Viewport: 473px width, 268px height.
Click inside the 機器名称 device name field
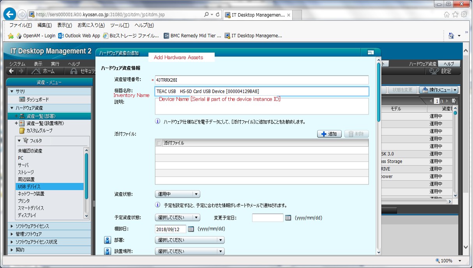(x=261, y=90)
